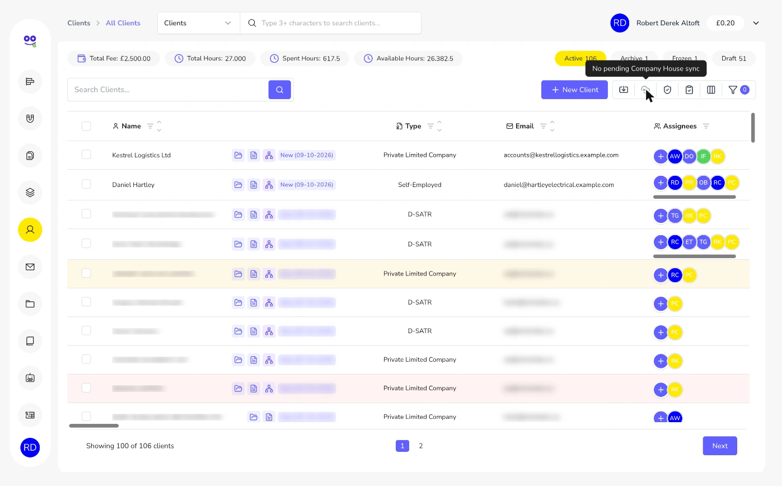Click the Next page button
The image size is (782, 486).
720,446
